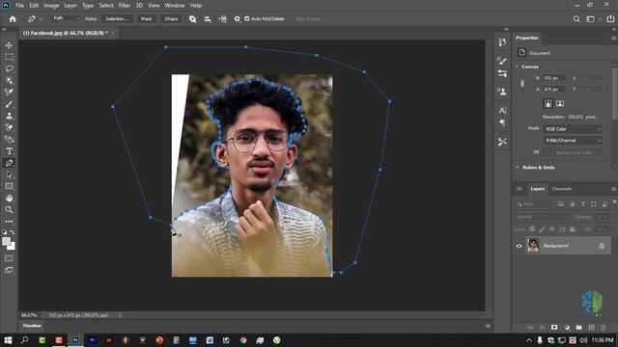The image size is (618, 347).
Task: Open the Path mode dropdown
Action: pos(66,18)
